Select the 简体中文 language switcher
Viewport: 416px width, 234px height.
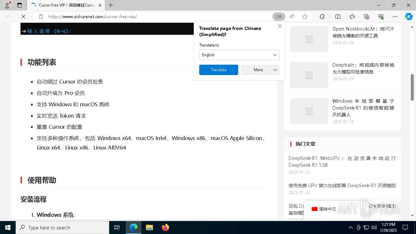pos(324,209)
